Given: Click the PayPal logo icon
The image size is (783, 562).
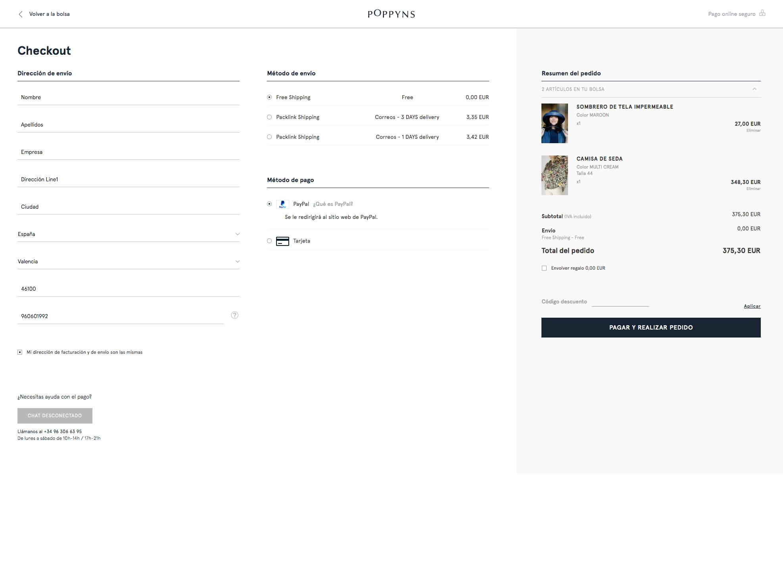Looking at the screenshot, I should pos(282,204).
